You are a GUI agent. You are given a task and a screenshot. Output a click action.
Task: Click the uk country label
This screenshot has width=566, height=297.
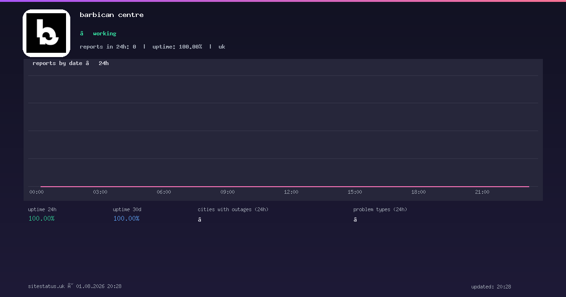click(222, 47)
